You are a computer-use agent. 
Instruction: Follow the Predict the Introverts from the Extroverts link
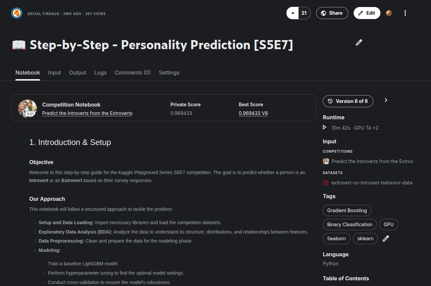coord(87,113)
